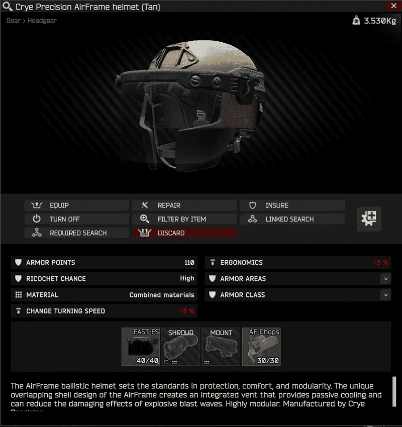Select the MOUNT rail slot
The image size is (402, 427).
pyautogui.click(x=221, y=347)
